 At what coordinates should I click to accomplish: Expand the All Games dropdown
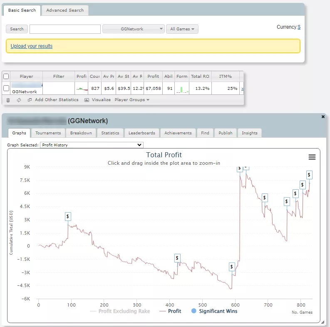click(x=182, y=29)
